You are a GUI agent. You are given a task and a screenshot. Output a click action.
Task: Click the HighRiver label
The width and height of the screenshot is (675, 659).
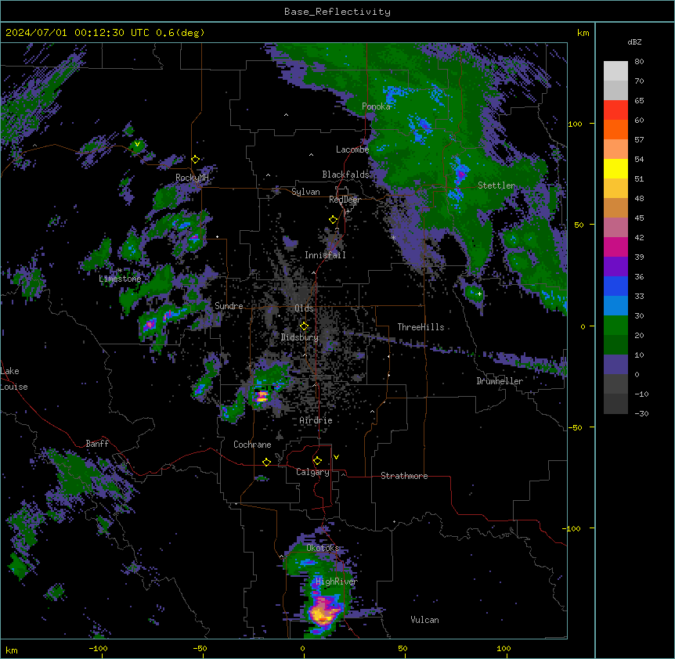[337, 582]
